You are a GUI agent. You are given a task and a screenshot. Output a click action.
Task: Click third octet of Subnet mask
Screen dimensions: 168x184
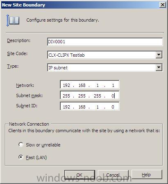(x=98, y=96)
